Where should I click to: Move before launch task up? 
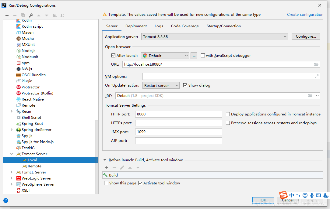pyautogui.click(x=130, y=168)
